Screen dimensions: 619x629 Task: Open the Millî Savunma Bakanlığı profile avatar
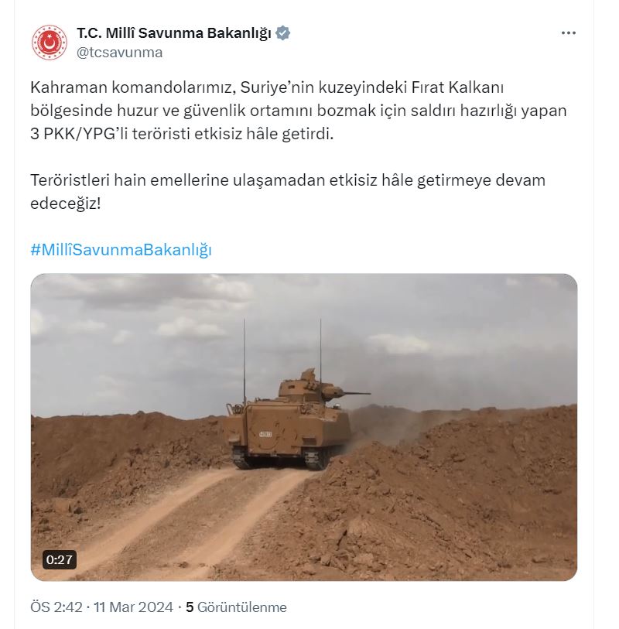(x=50, y=42)
